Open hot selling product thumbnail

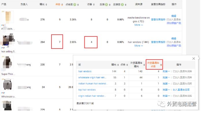(8, 40)
